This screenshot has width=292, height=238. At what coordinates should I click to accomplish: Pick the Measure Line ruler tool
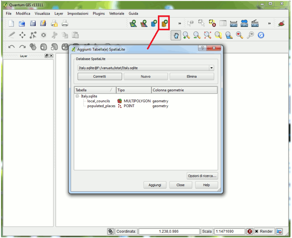233,24
